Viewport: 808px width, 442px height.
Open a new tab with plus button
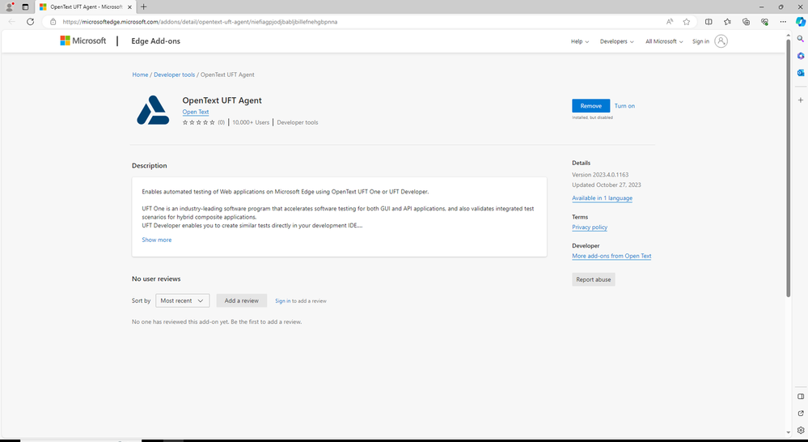(x=144, y=6)
